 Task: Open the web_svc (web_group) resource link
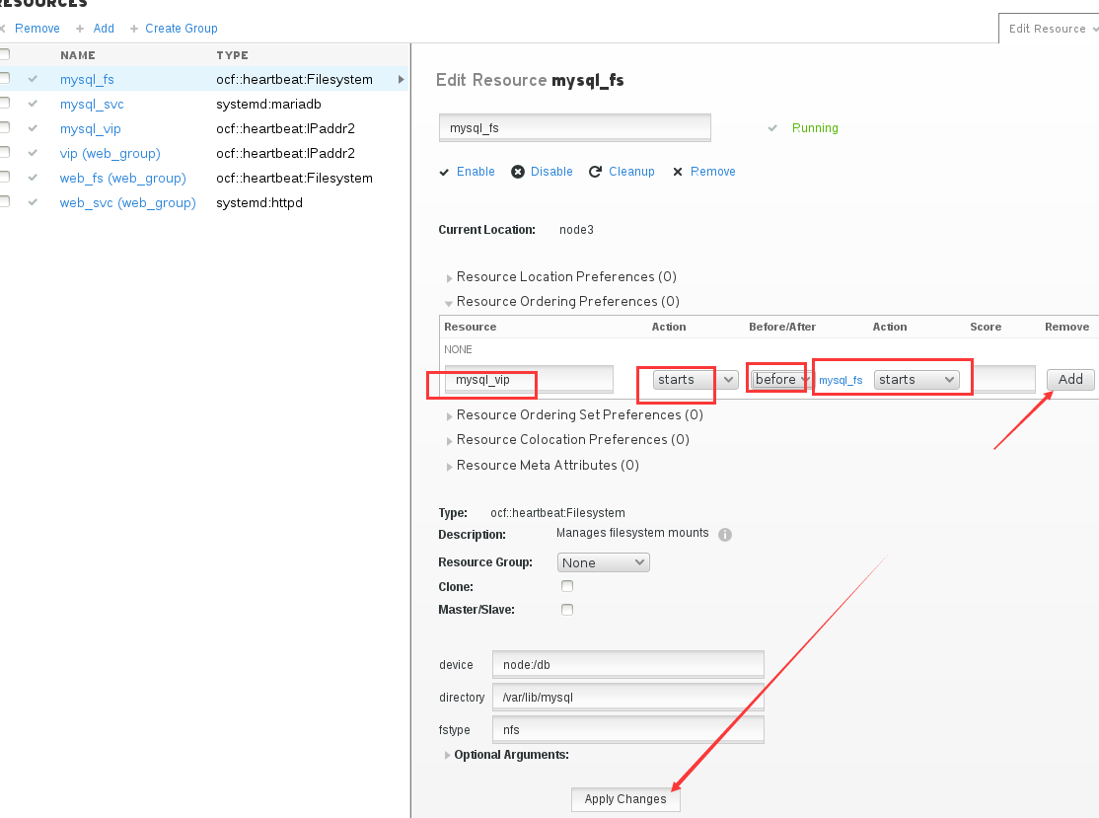[x=127, y=202]
